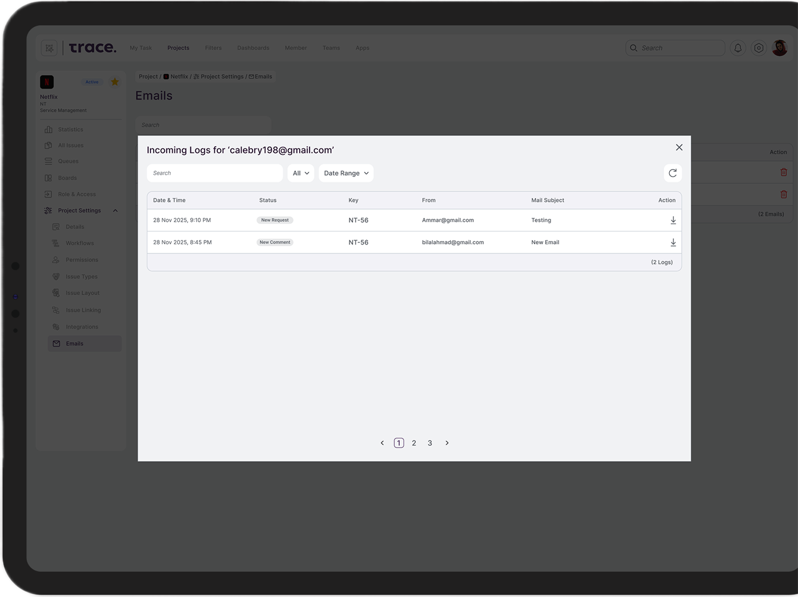Open the Teams menu
Viewport: 798px width, 597px height.
[331, 48]
